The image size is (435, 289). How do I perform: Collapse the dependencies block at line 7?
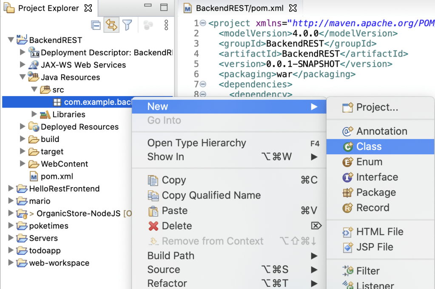(x=203, y=85)
